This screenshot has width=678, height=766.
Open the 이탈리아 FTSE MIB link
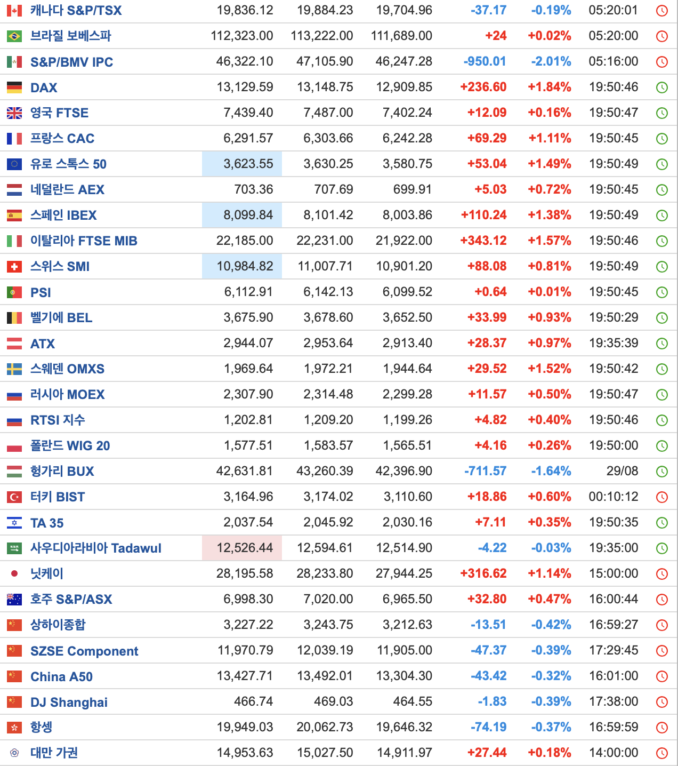point(84,241)
